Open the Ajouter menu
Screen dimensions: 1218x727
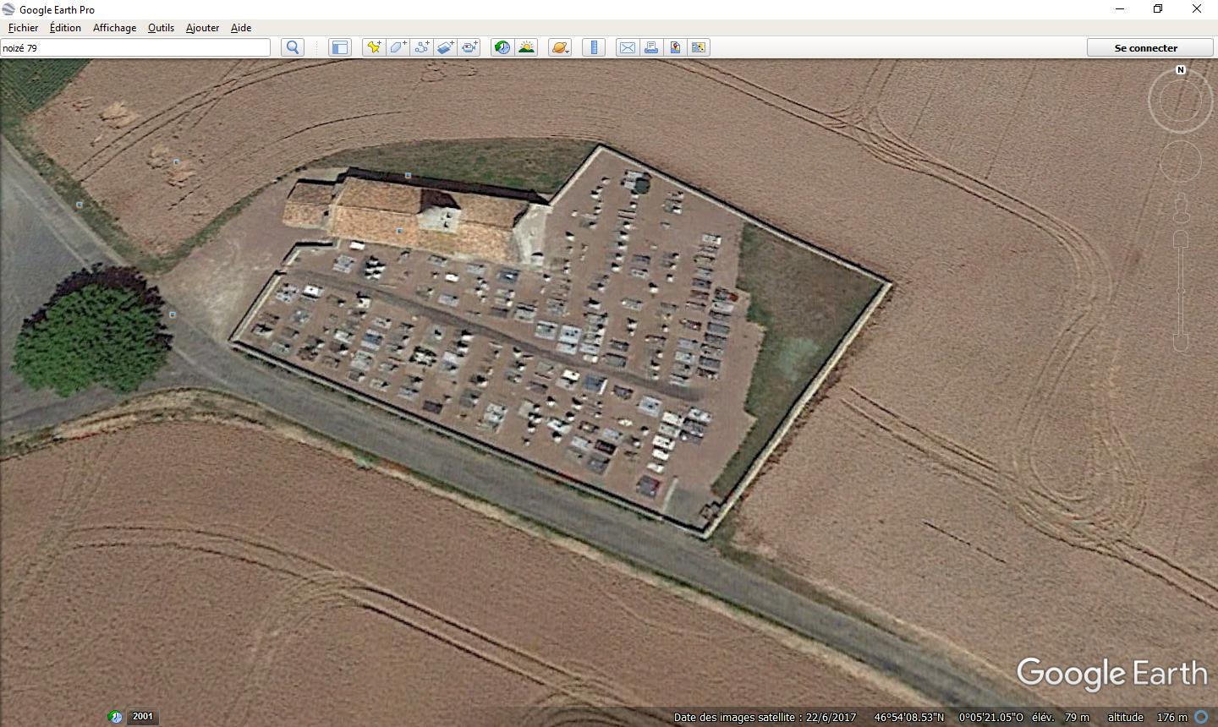(x=202, y=28)
